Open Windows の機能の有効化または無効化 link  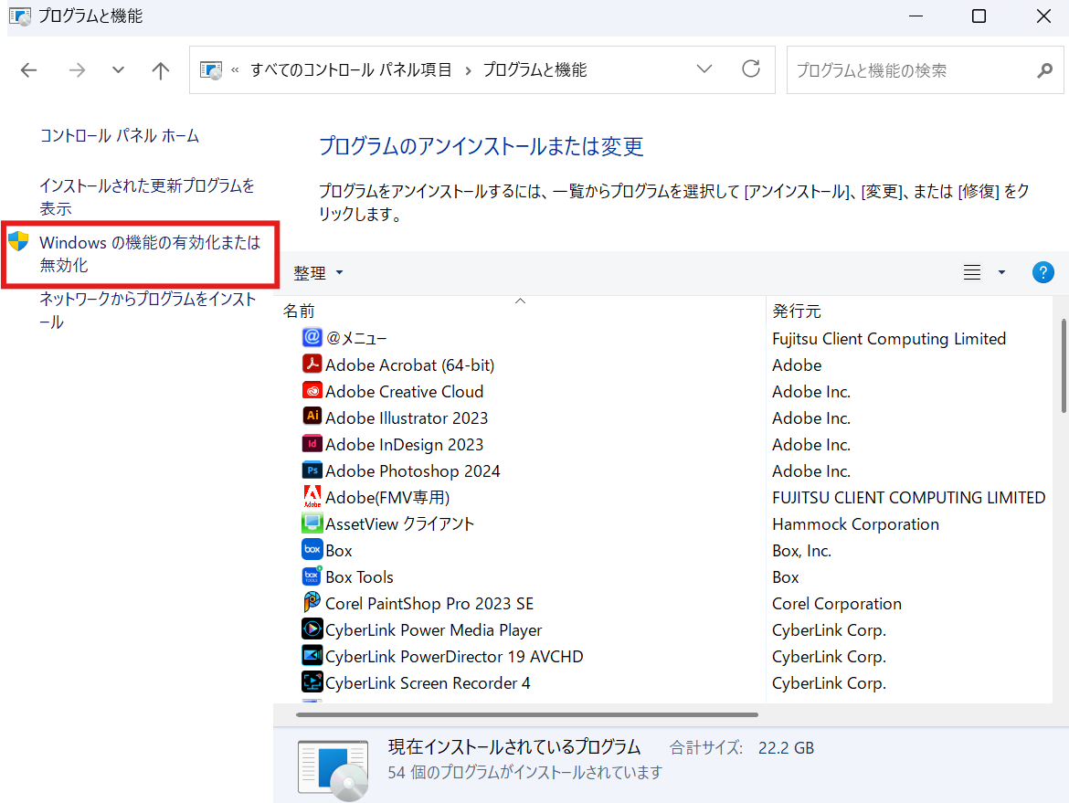pos(150,254)
